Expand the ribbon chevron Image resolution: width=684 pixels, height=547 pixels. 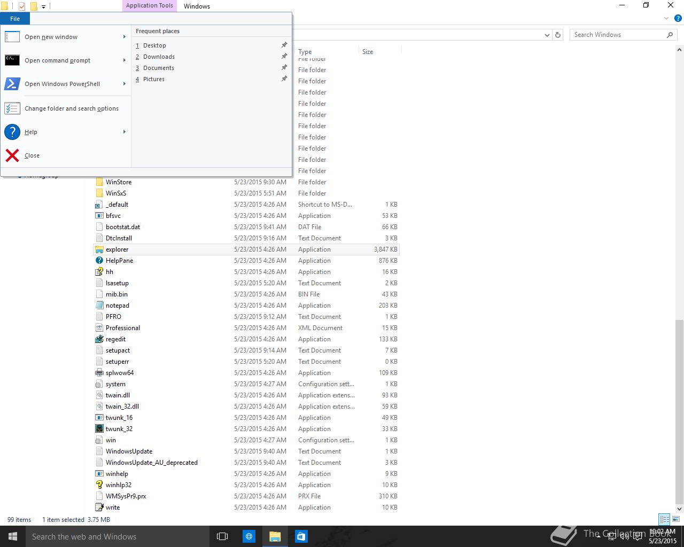(666, 19)
